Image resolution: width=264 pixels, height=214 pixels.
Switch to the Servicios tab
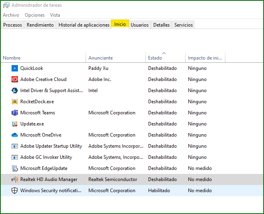click(183, 25)
